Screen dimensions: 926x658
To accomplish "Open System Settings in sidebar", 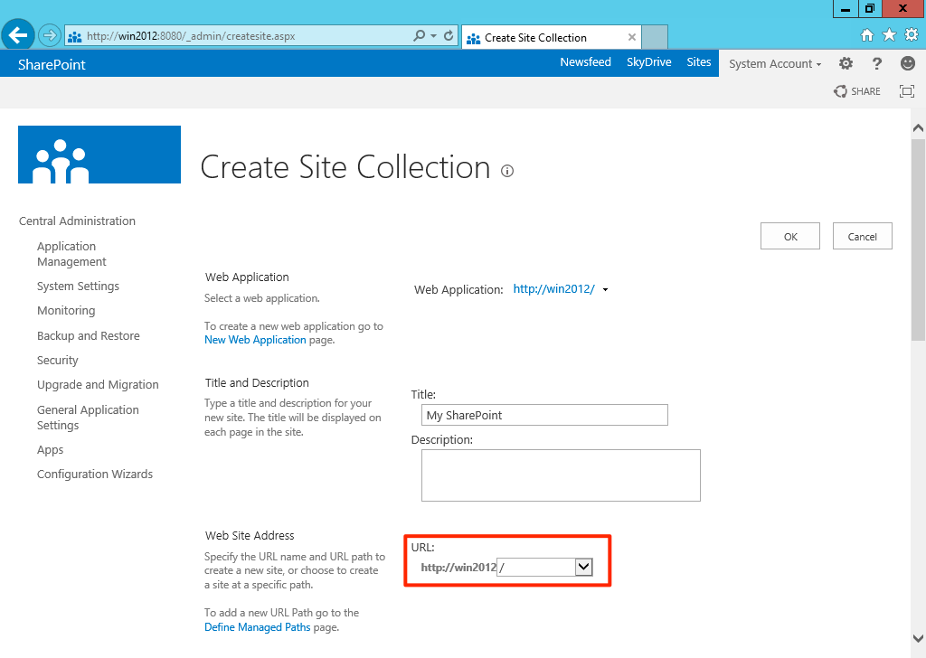I will coord(78,287).
